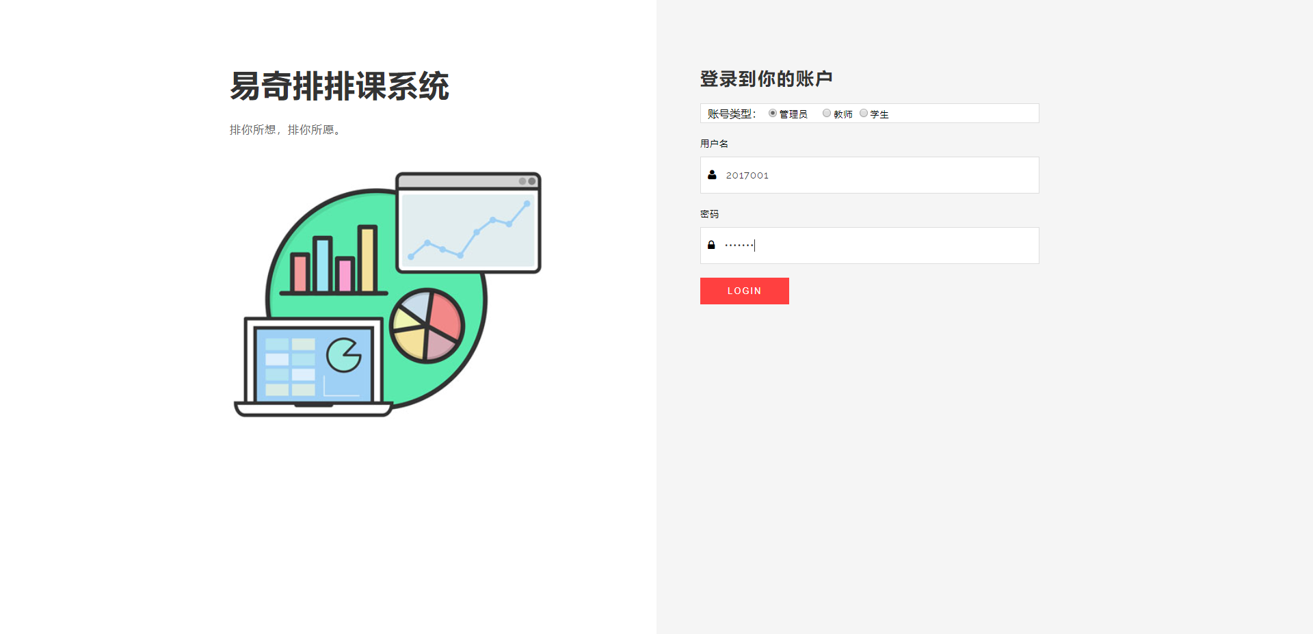Image resolution: width=1313 pixels, height=634 pixels.
Task: Click the 学生 account type label
Action: (879, 114)
